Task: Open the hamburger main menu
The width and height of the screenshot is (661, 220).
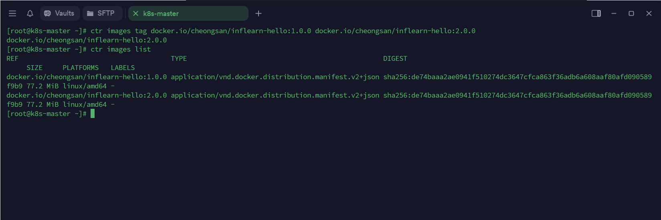Action: [x=12, y=14]
